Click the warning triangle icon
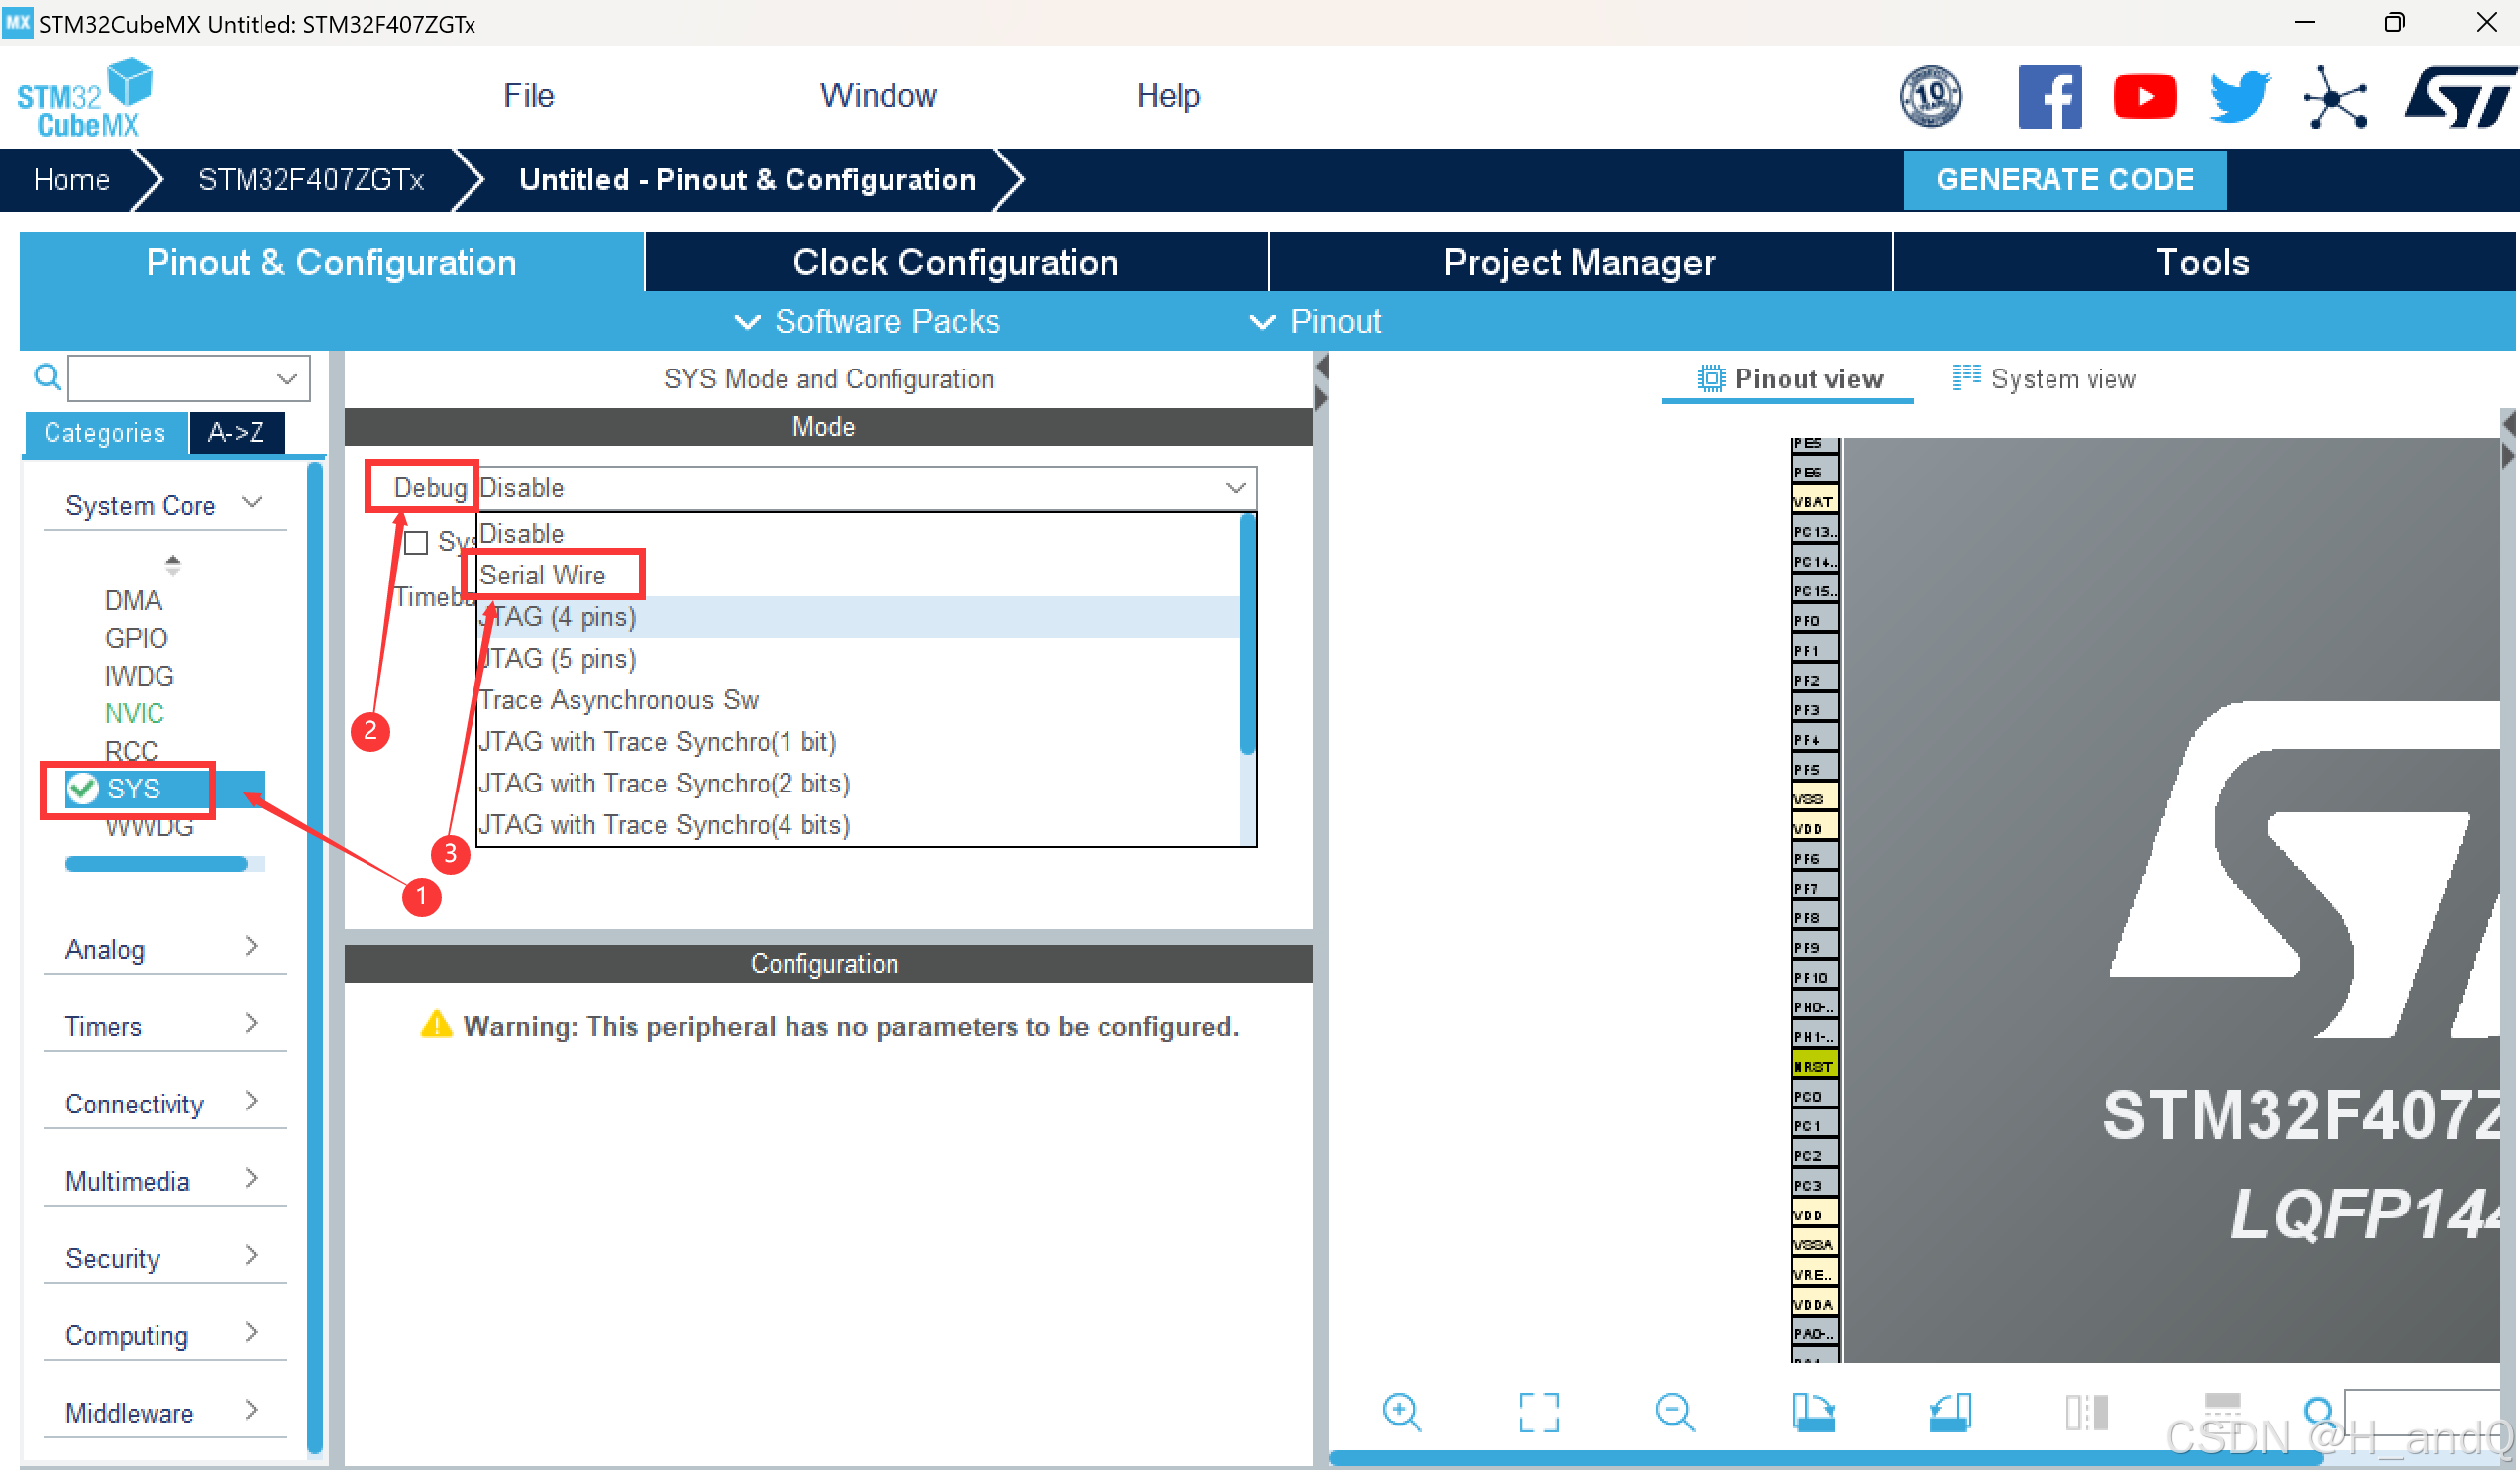 436,1026
